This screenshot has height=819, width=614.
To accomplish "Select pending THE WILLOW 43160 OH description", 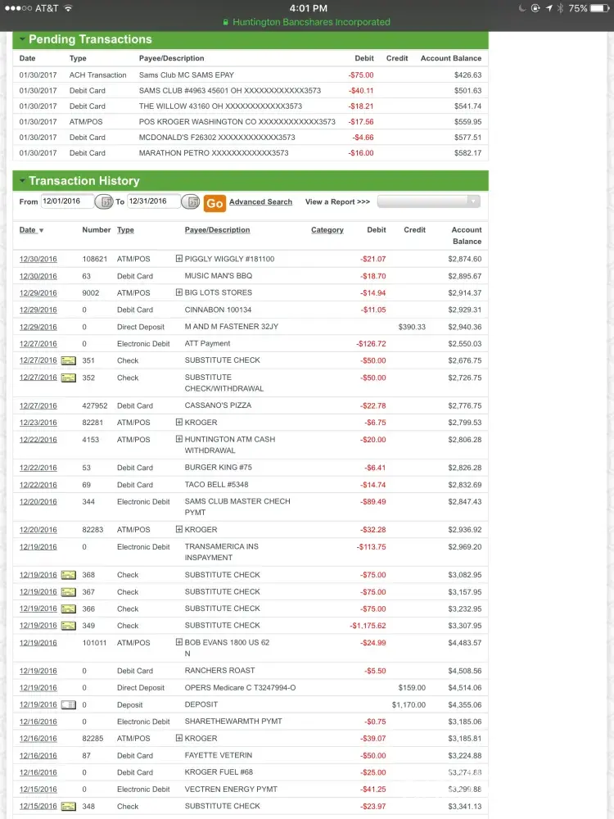I will coord(220,106).
